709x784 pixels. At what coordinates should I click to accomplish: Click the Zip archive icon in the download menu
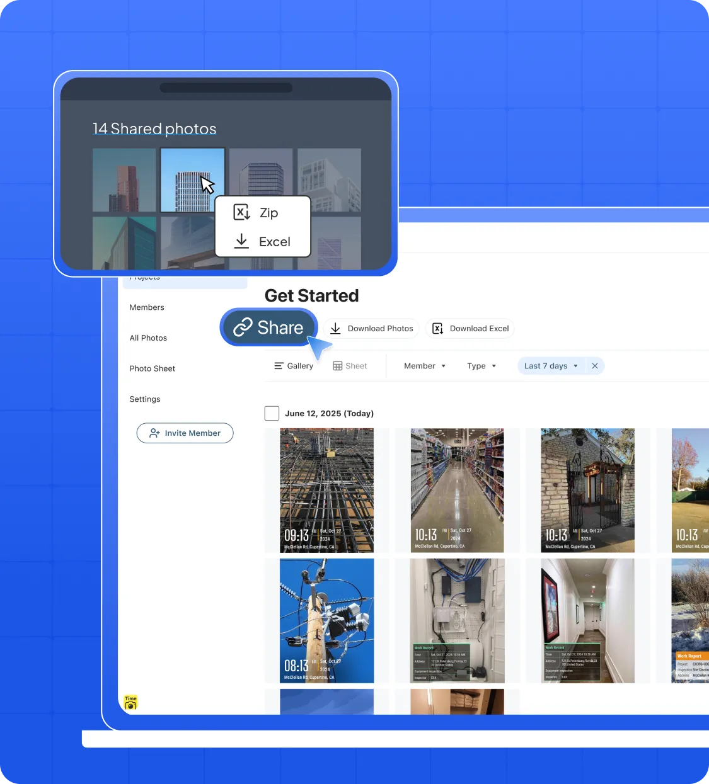(x=241, y=212)
